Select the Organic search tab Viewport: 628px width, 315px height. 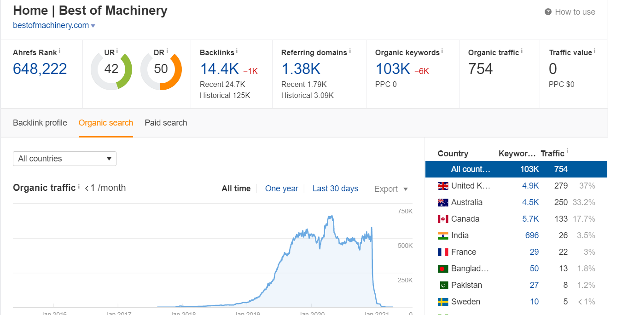(106, 123)
